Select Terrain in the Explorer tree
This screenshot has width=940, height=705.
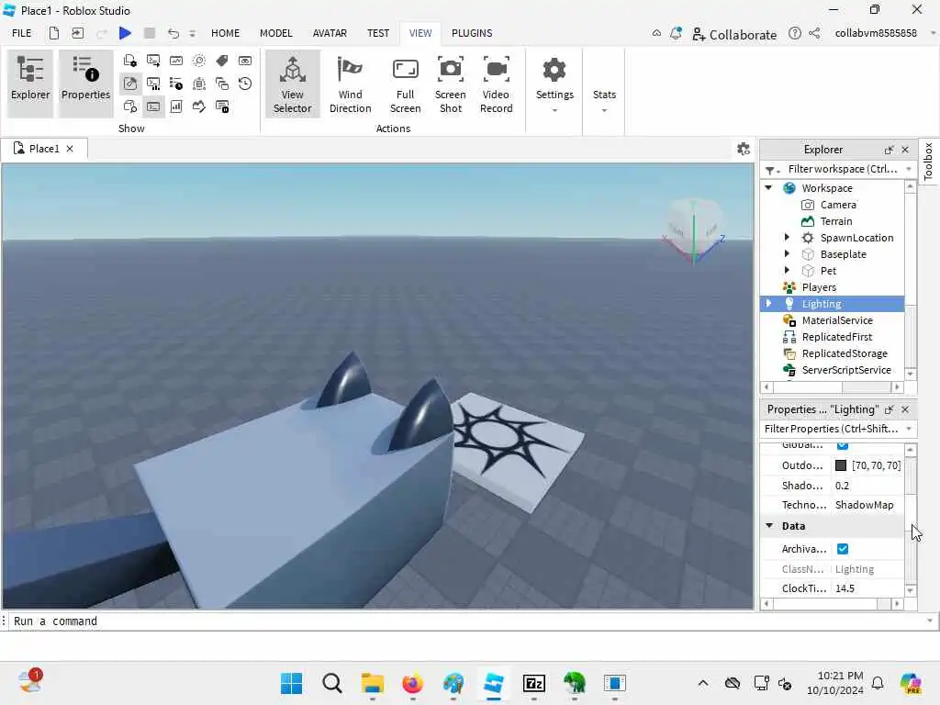coord(835,221)
